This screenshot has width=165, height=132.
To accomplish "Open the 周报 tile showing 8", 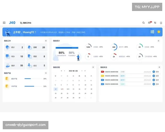I will tap(37, 56).
